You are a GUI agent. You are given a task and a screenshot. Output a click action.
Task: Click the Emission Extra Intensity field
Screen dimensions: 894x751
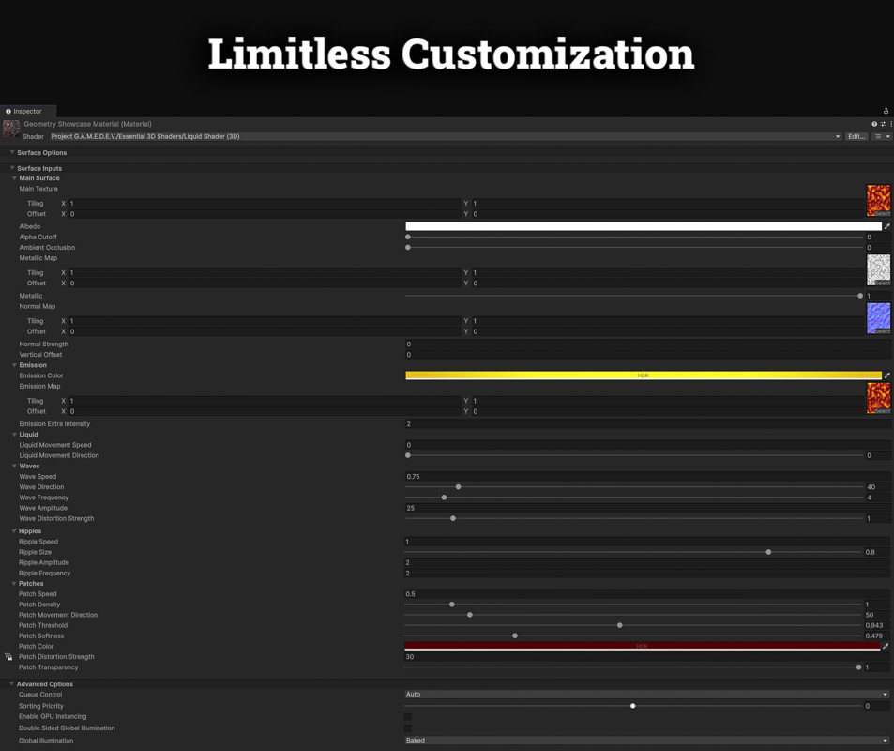647,424
